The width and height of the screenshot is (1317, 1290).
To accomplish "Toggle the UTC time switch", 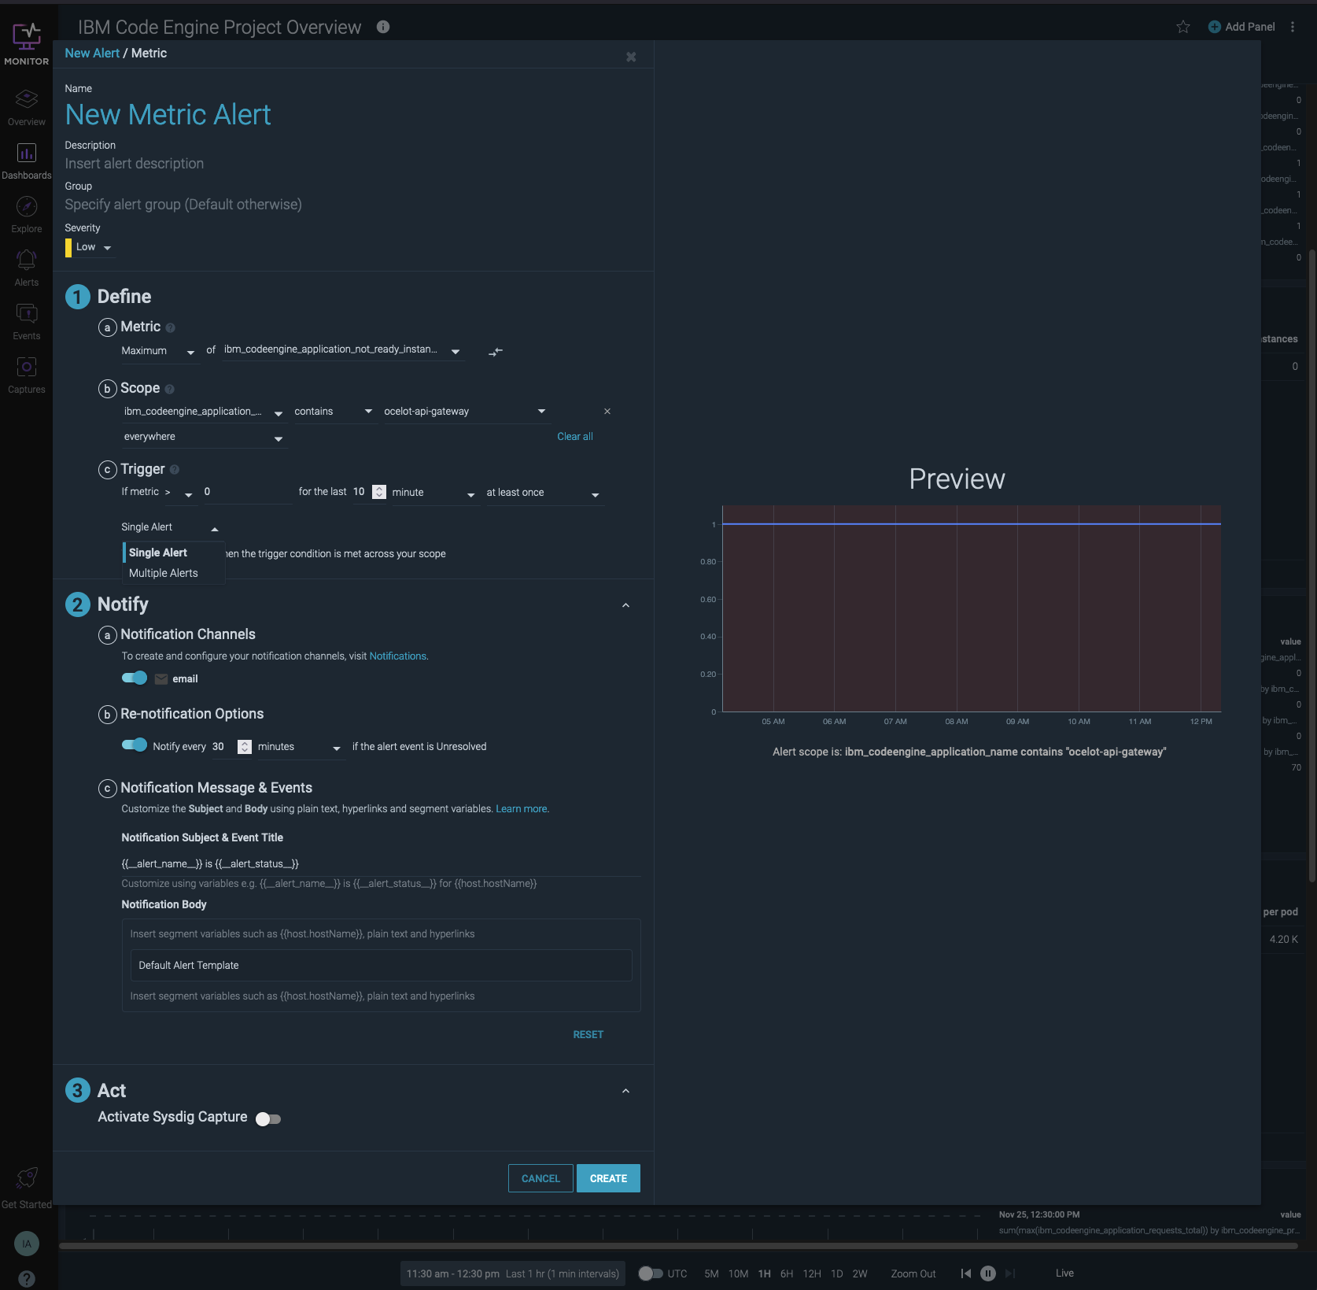I will tap(651, 1273).
